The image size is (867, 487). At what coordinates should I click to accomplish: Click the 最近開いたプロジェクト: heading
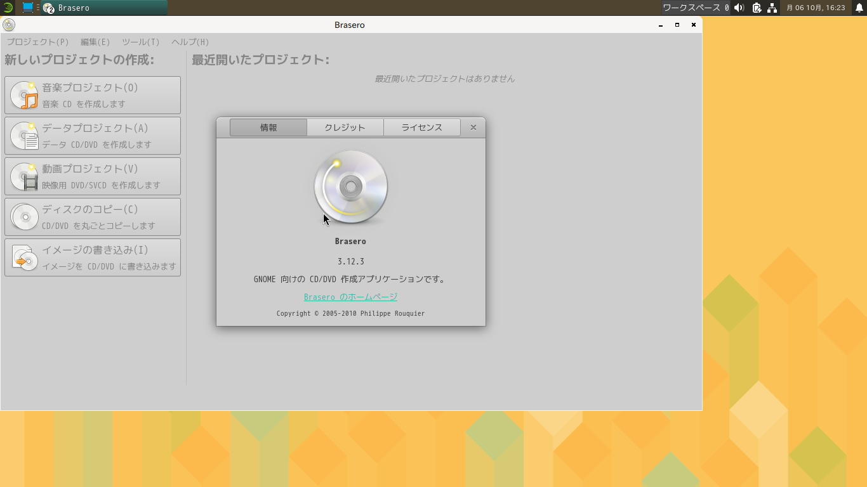tap(261, 60)
